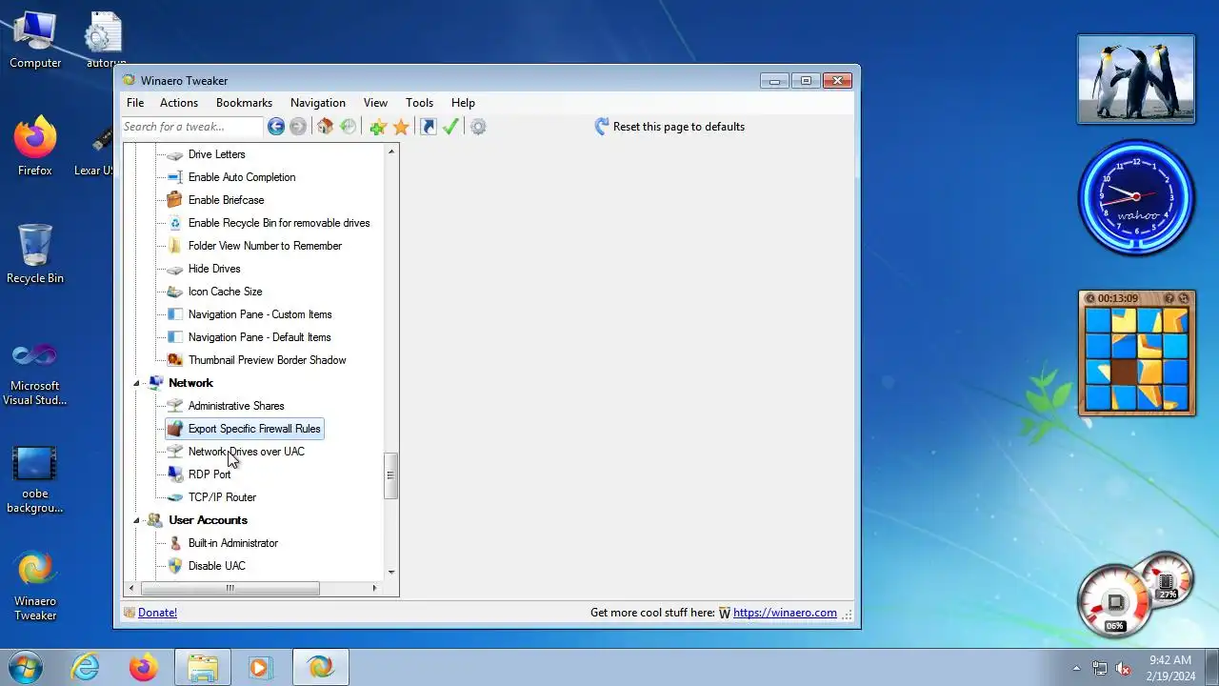Click the Export Specific Firewall Rules icon

pos(174,429)
